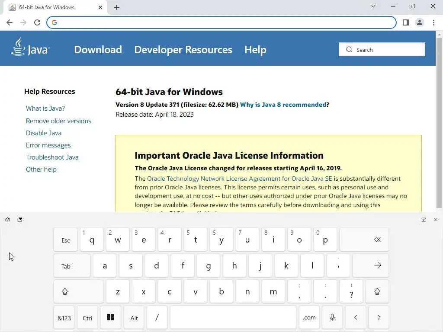Open touch keyboard settings gear
The image size is (443, 332).
pos(8,220)
